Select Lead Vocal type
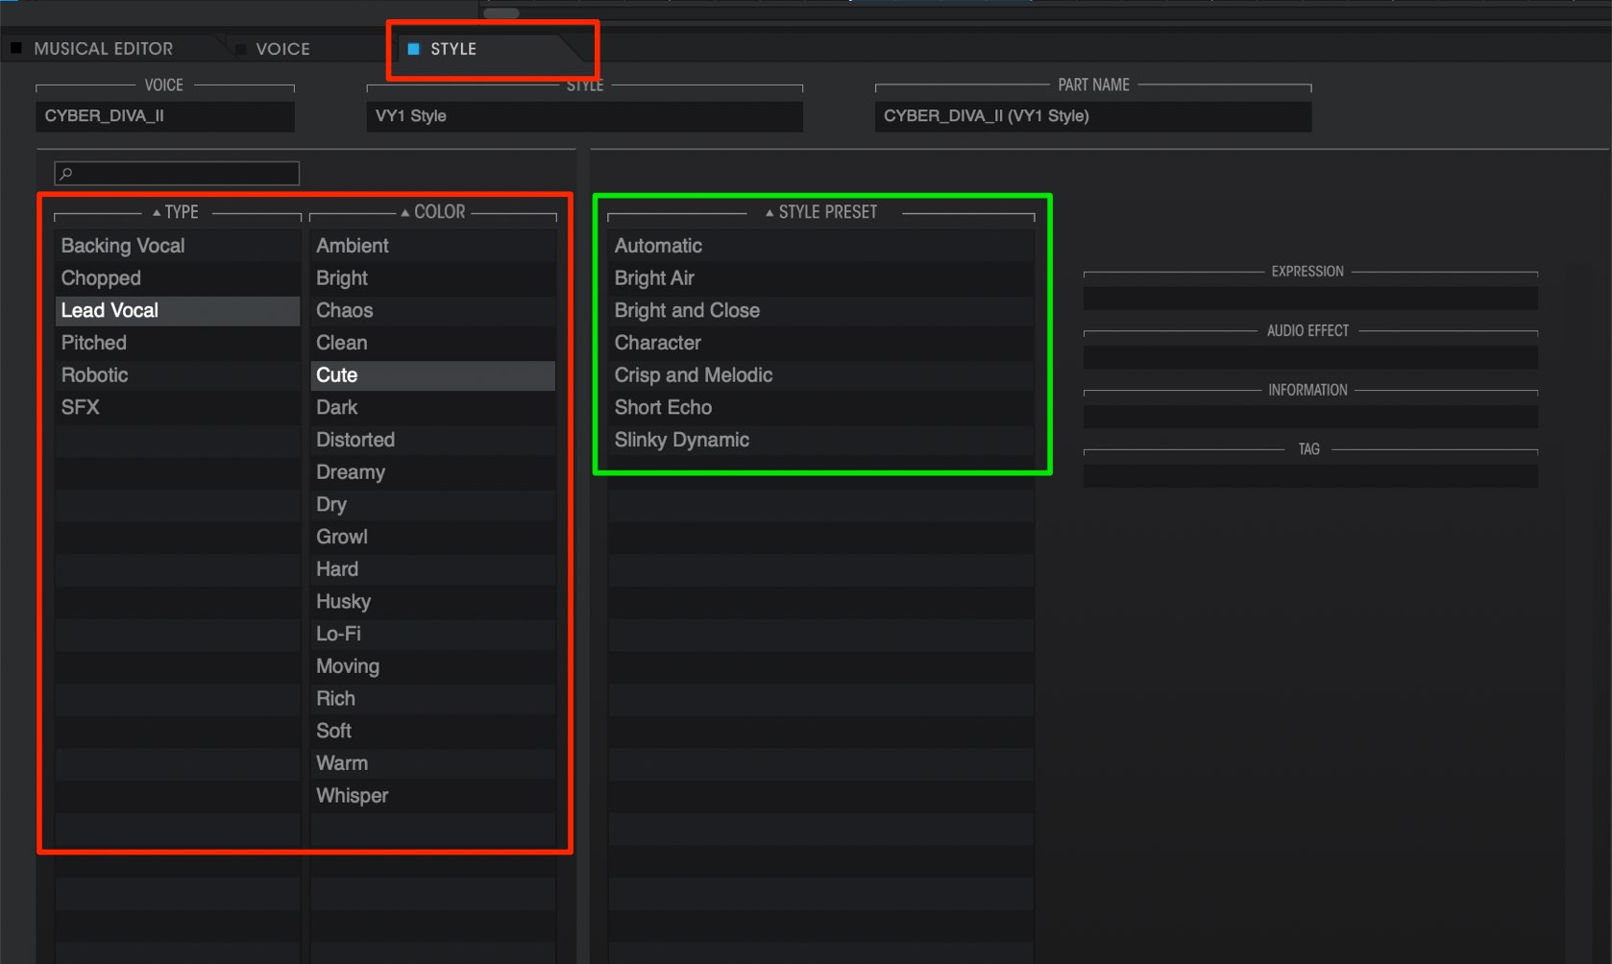 click(x=178, y=310)
